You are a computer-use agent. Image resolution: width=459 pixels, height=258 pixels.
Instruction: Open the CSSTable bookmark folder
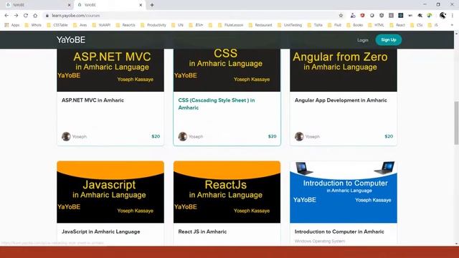57,25
